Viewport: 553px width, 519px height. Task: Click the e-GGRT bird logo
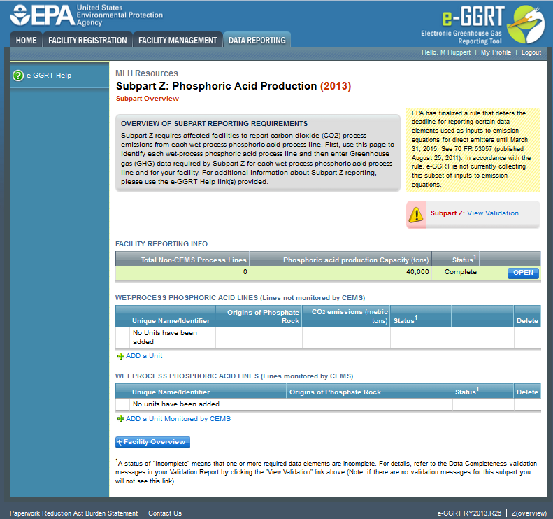pos(526,24)
